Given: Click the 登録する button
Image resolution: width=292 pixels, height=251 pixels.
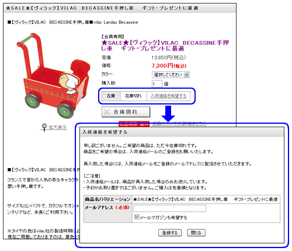Looking at the screenshot, I should coord(170,233).
